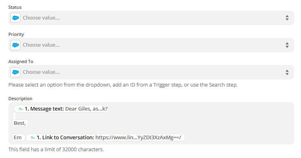Open the Assigned To "Choose value..." selector
301x158 pixels.
151,72
